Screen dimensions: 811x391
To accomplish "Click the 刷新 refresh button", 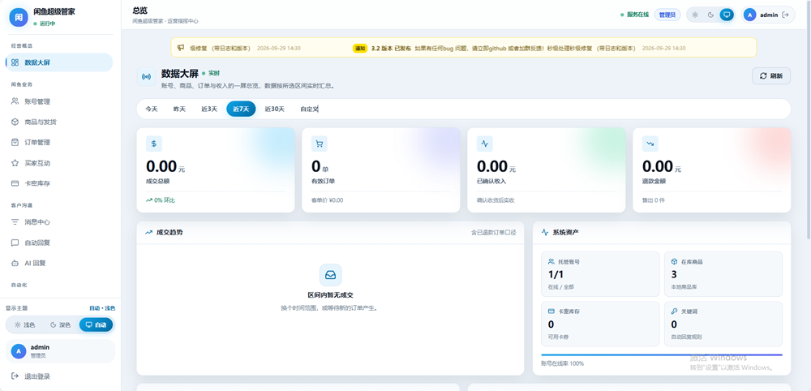I will click(771, 75).
